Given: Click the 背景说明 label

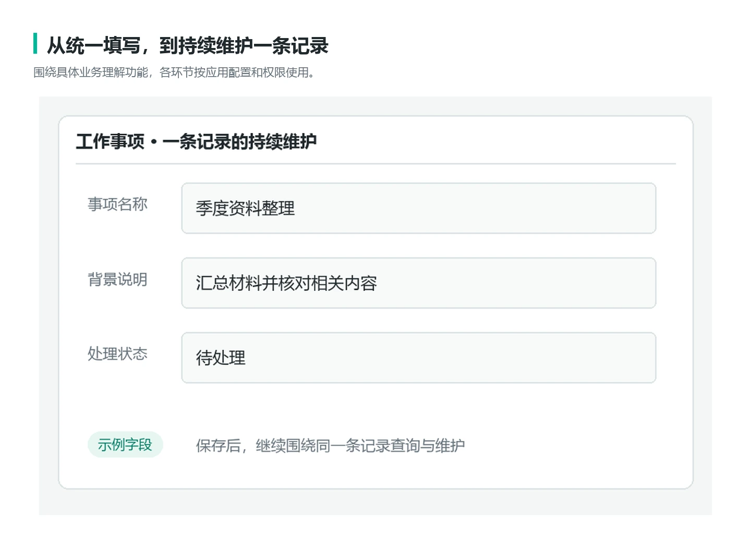Looking at the screenshot, I should 117,279.
